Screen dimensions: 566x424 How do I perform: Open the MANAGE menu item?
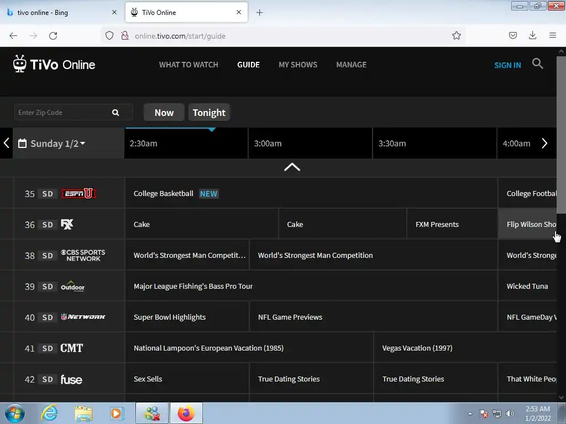tap(351, 65)
